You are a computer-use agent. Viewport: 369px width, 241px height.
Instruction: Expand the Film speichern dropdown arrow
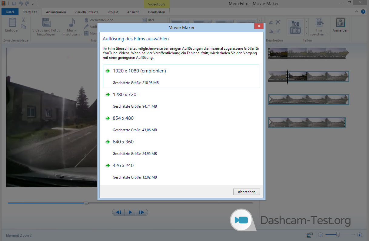[327, 34]
